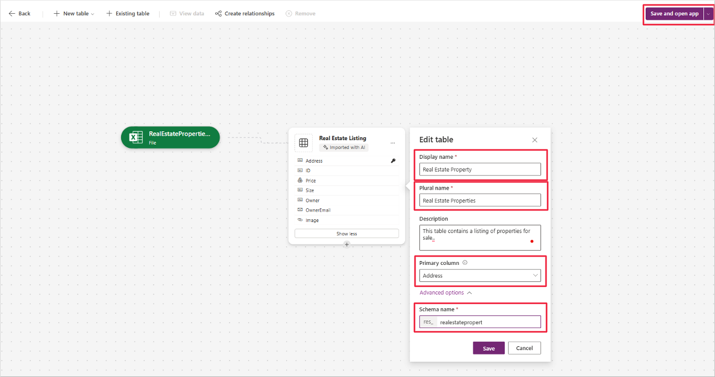Expand the Save and open app split arrow
Image resolution: width=715 pixels, height=377 pixels.
[x=708, y=14]
